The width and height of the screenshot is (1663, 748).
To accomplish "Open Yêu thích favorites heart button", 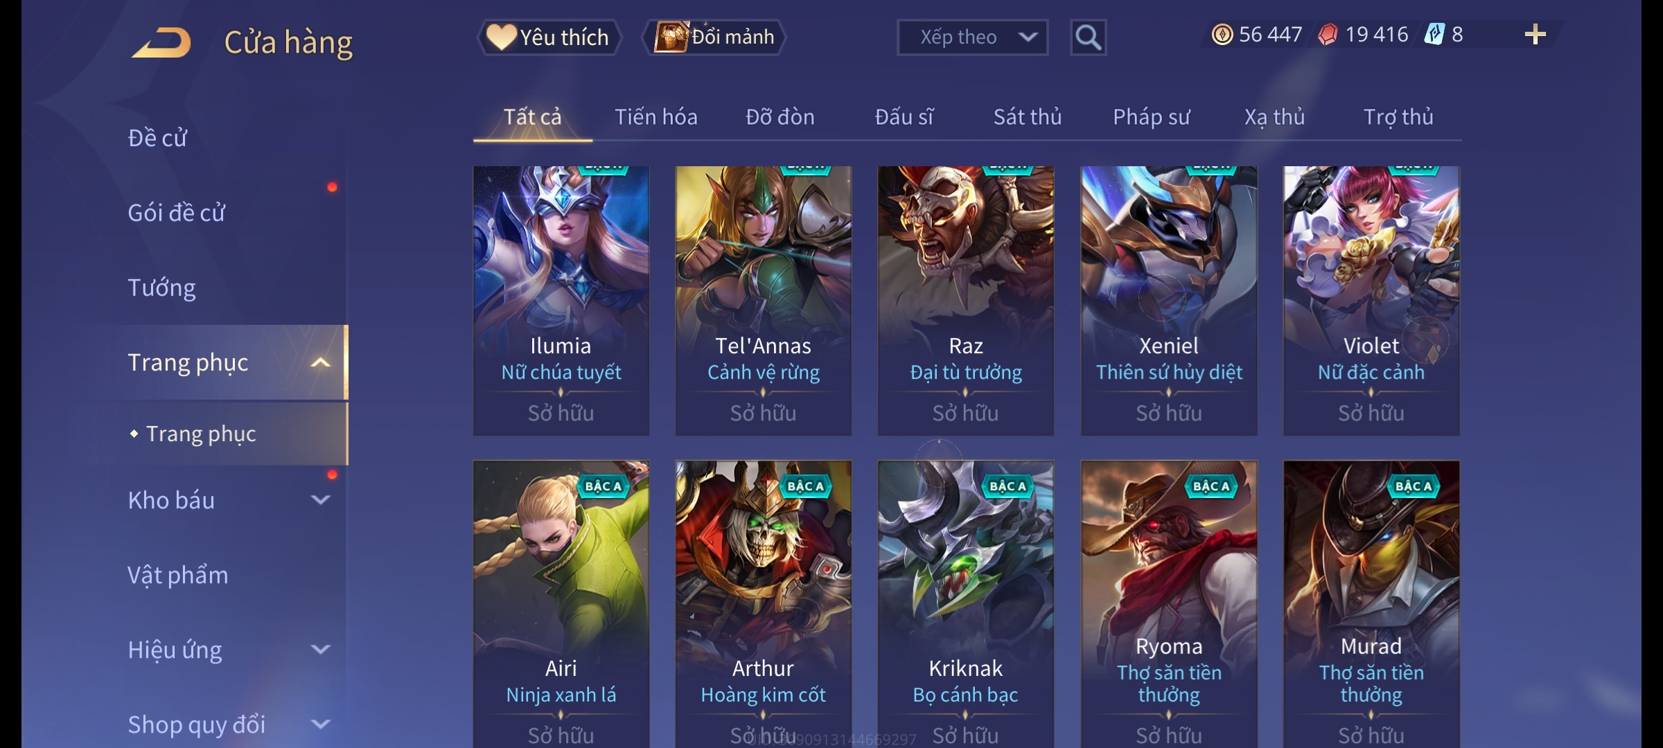I will point(549,37).
